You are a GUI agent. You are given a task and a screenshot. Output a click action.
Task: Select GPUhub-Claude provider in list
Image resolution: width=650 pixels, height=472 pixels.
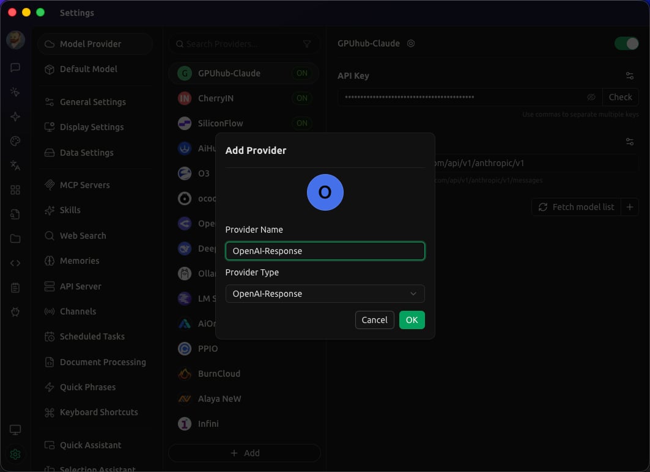pos(244,73)
